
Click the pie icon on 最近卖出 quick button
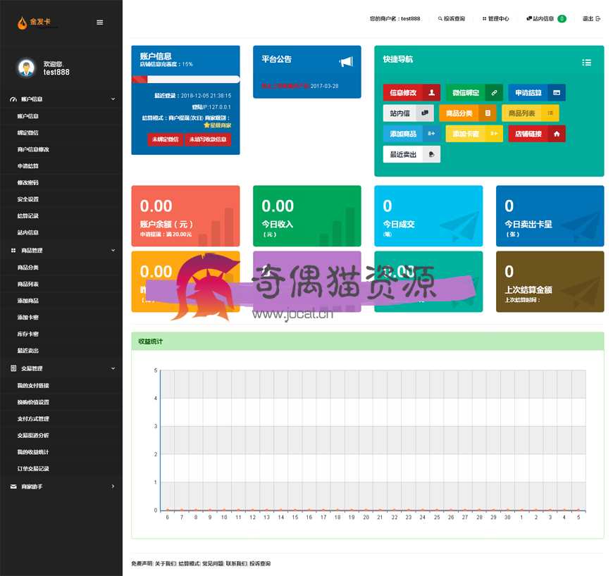432,154
